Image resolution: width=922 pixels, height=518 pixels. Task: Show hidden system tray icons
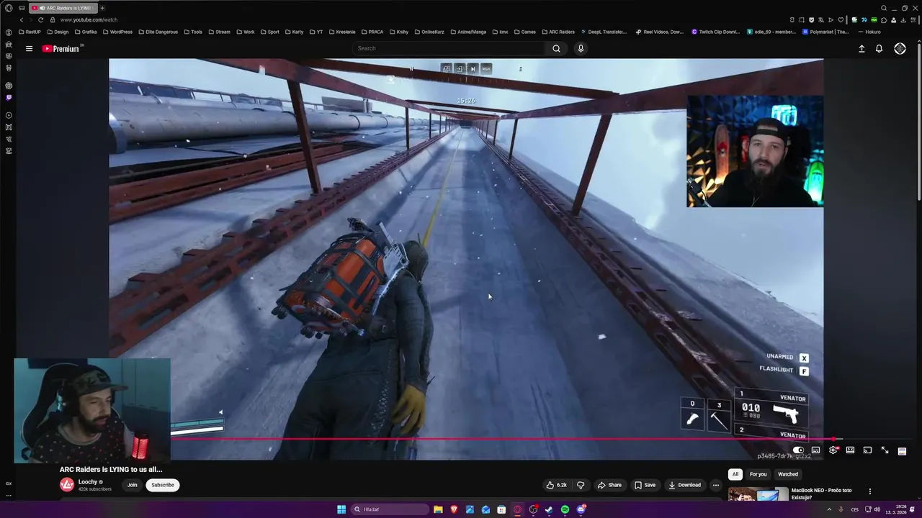(x=829, y=509)
